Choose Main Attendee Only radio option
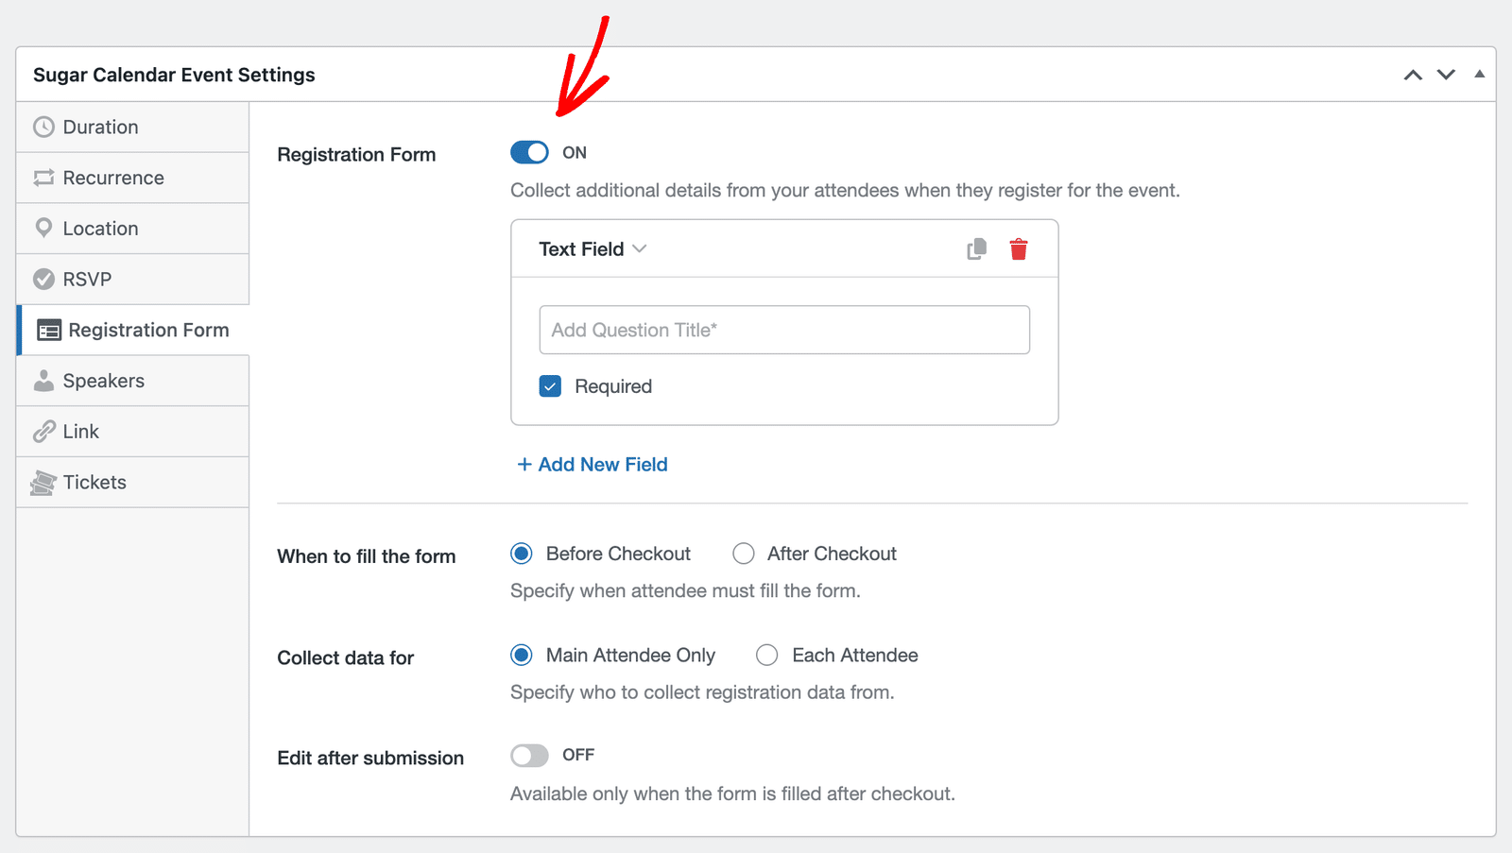The image size is (1512, 853). pos(522,655)
